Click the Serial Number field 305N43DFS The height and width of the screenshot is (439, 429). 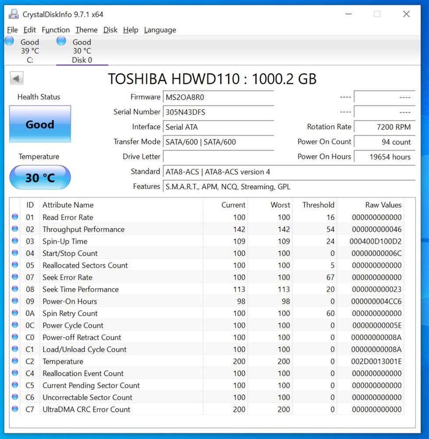(x=219, y=112)
